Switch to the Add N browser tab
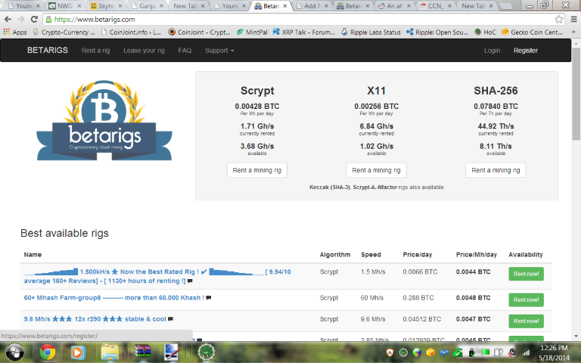 (x=312, y=6)
